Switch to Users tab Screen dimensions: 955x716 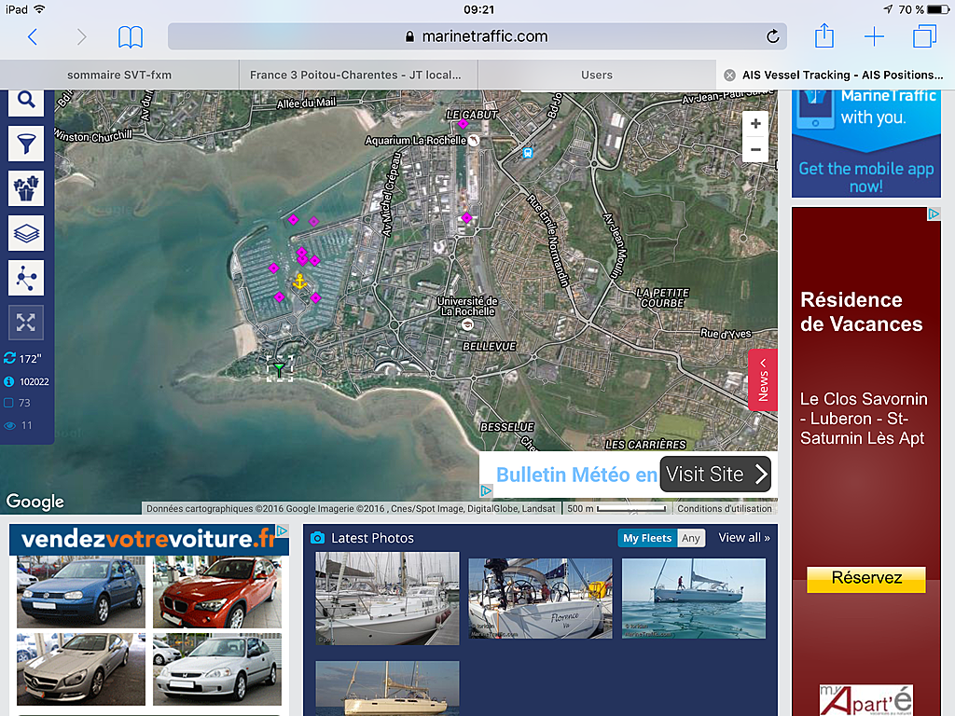(x=597, y=75)
